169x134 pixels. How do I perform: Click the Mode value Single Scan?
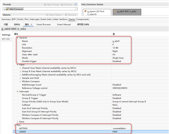pyautogui.click(x=118, y=58)
